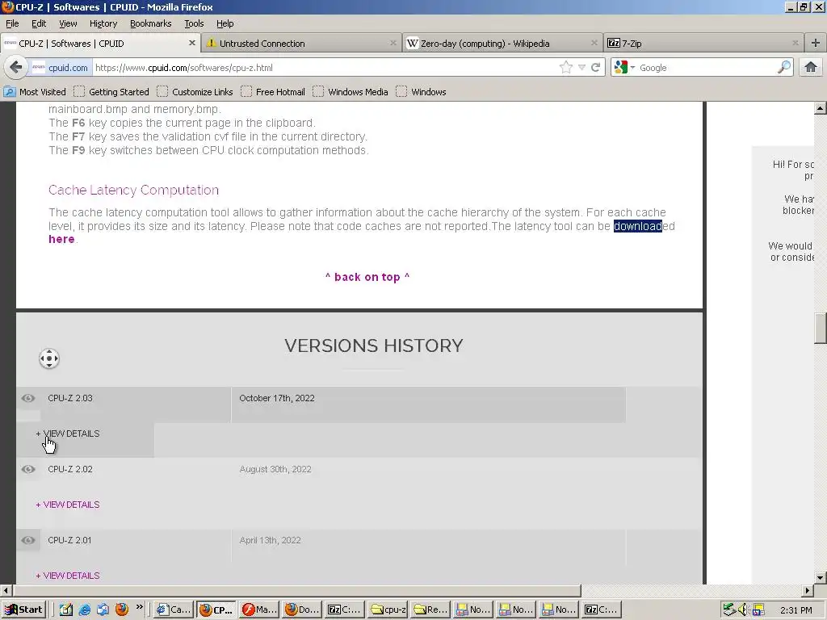This screenshot has height=620, width=827.
Task: Show more quick launch icons chevron
Action: pos(139,607)
